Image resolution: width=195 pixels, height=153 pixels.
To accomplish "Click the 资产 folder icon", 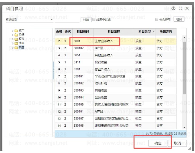I will (x=16, y=31).
